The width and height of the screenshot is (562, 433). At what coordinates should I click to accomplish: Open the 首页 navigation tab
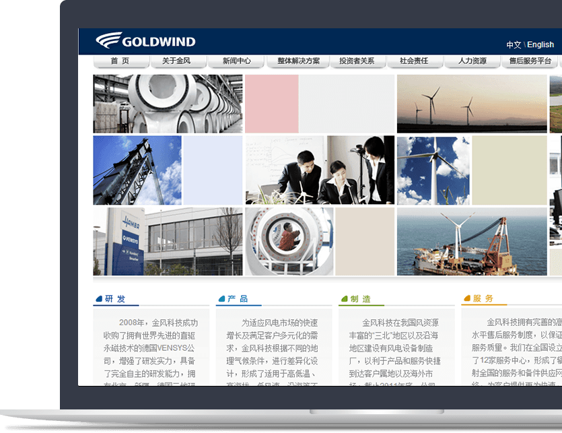[120, 61]
